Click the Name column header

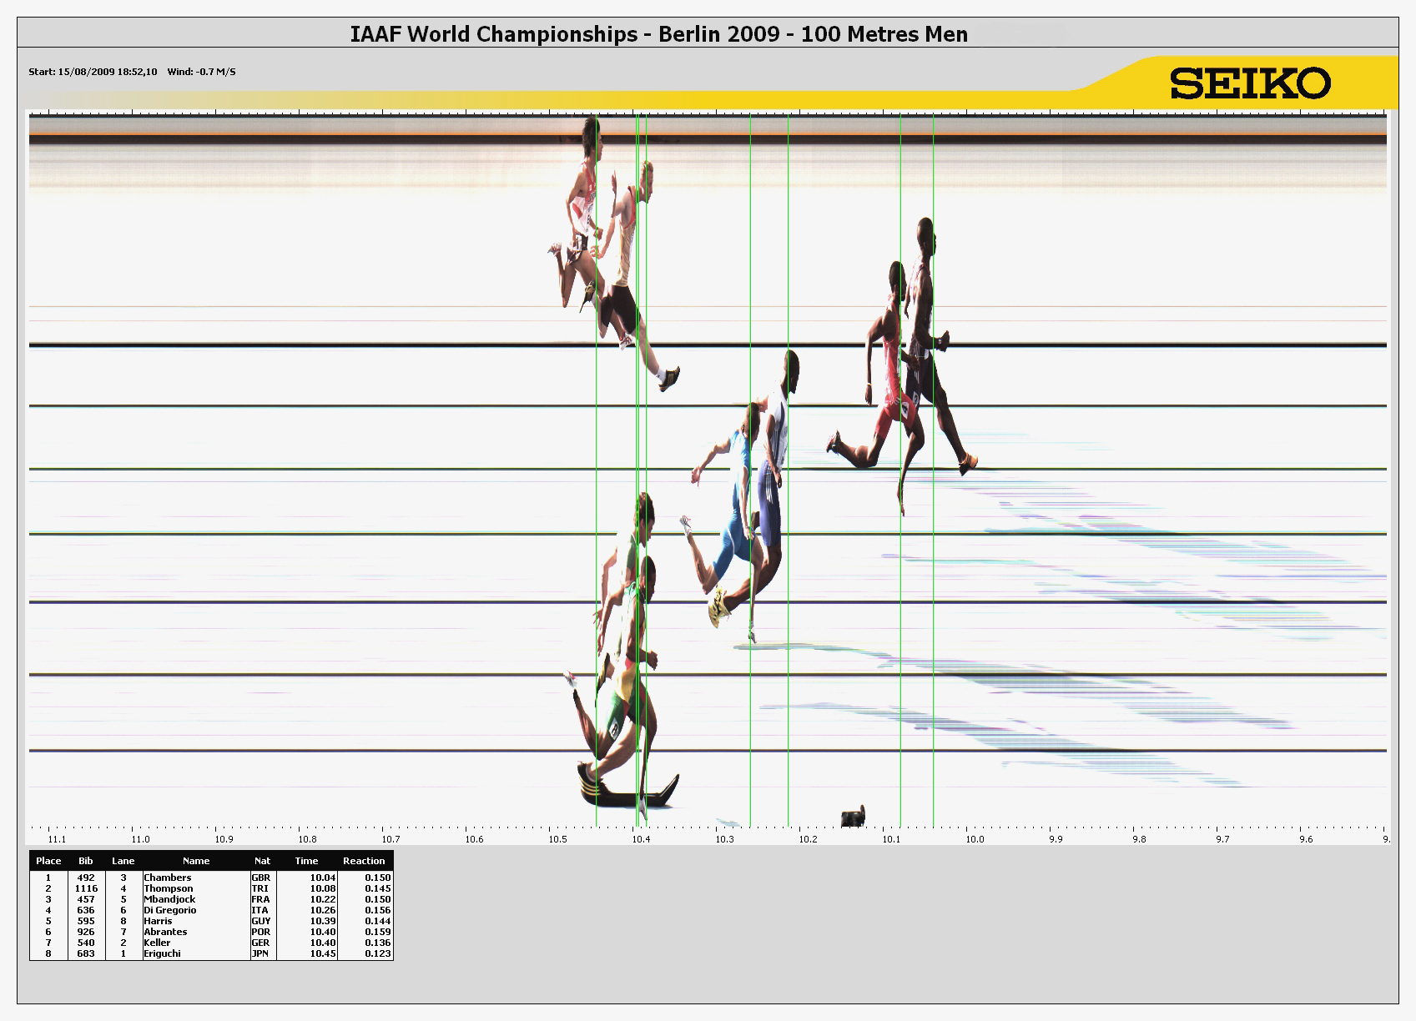click(x=196, y=861)
